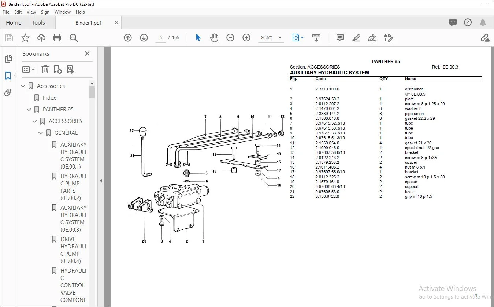Delete selected bookmark trash icon

(45, 69)
